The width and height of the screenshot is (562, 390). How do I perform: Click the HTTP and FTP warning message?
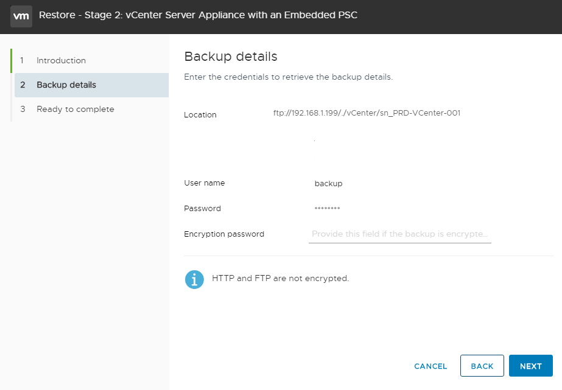280,279
